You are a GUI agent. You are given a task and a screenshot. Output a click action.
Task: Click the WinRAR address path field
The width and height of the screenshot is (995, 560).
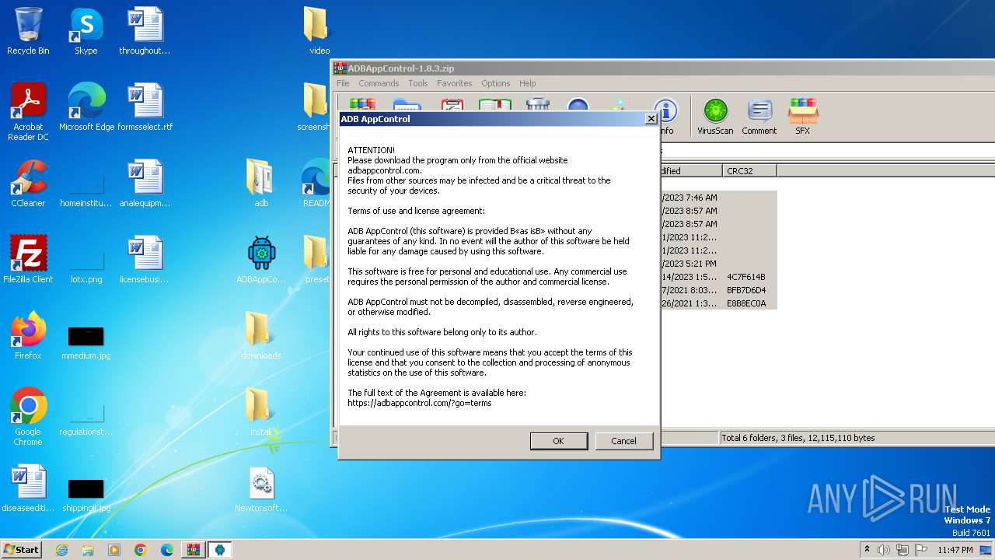pos(827,151)
